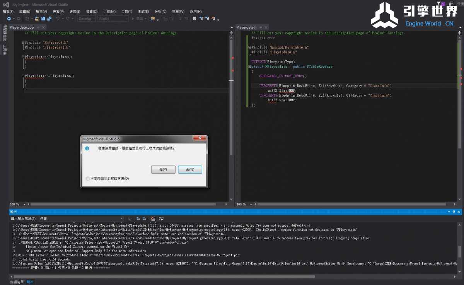Toggle Word Wrap in the output panel
This screenshot has width=464, height=285.
tap(161, 219)
